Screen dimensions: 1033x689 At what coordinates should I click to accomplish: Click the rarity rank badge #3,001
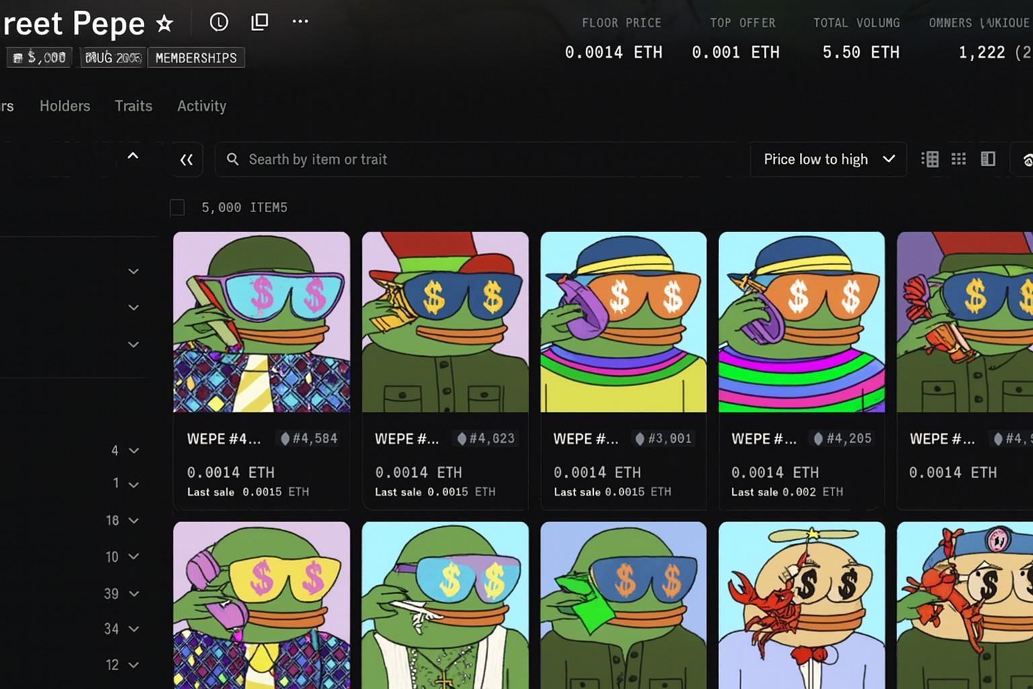(664, 439)
